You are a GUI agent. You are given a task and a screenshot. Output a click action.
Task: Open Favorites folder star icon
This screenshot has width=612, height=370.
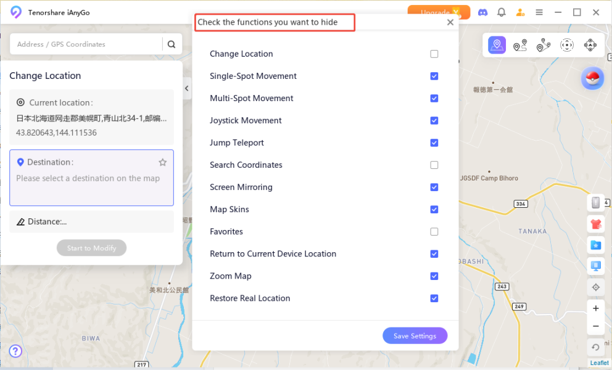coord(595,245)
